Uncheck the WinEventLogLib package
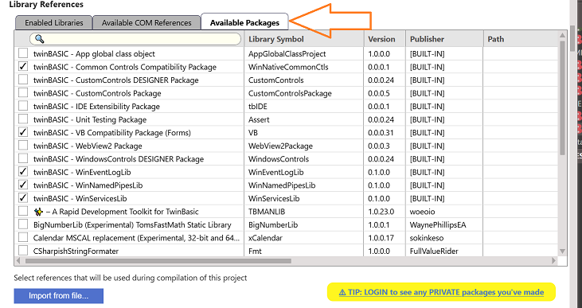This screenshot has width=582, height=308. tap(23, 172)
